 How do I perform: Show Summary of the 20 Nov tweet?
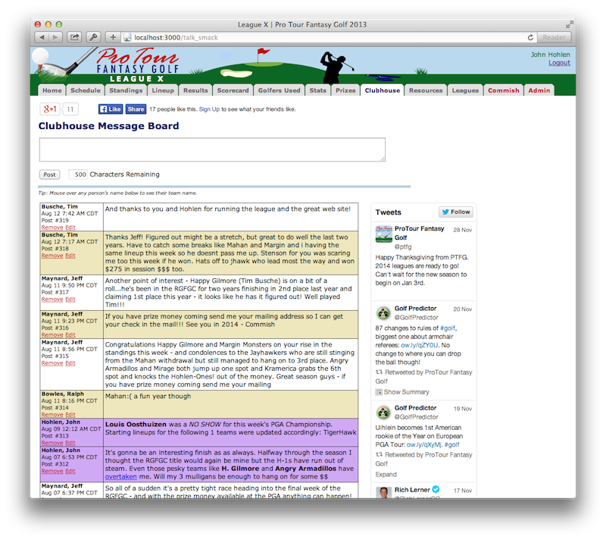coord(406,392)
